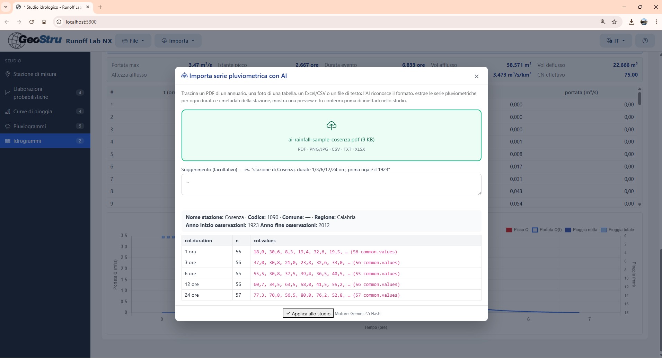Image resolution: width=662 pixels, height=358 pixels.
Task: Toggle Picco Q legend series
Action: tap(517, 230)
